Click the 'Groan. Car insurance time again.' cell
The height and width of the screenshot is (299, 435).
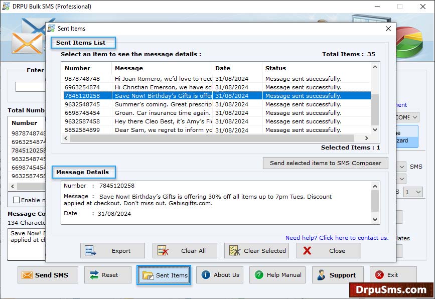click(x=162, y=113)
